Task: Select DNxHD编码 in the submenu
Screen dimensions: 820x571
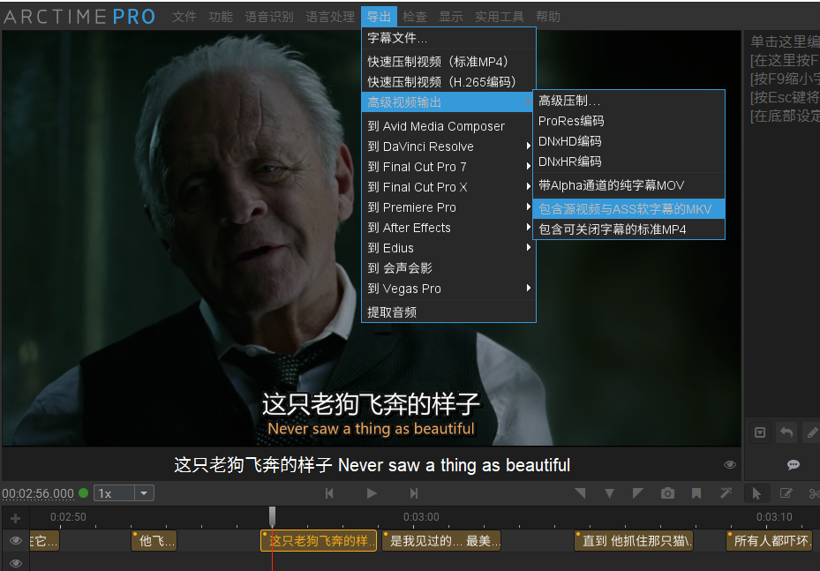Action: tap(628, 141)
